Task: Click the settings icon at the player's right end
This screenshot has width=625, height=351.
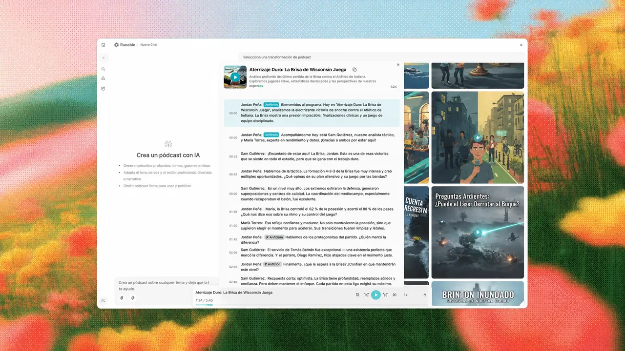Action: pos(424,294)
